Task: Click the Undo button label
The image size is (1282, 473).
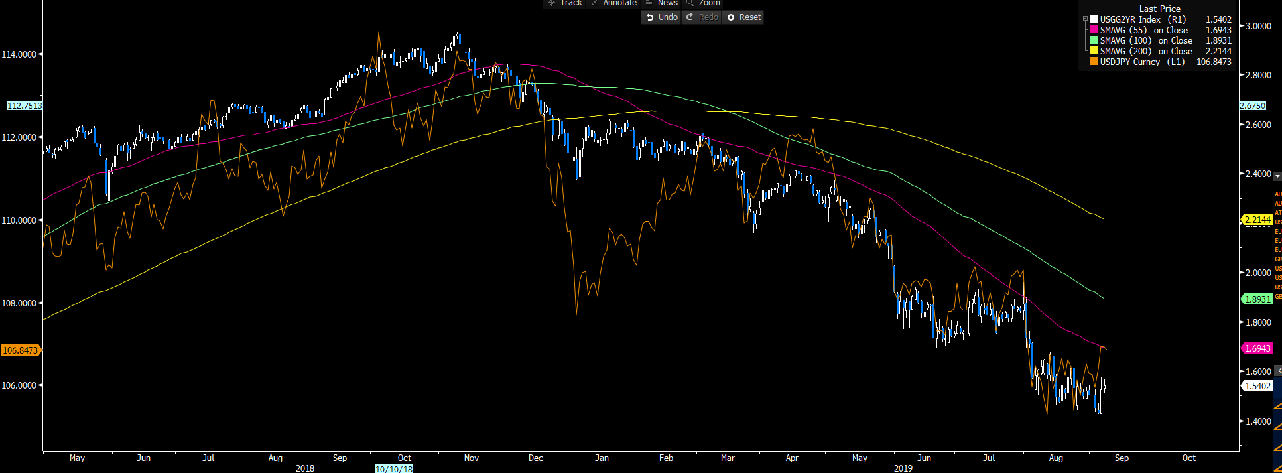Action: click(x=668, y=17)
